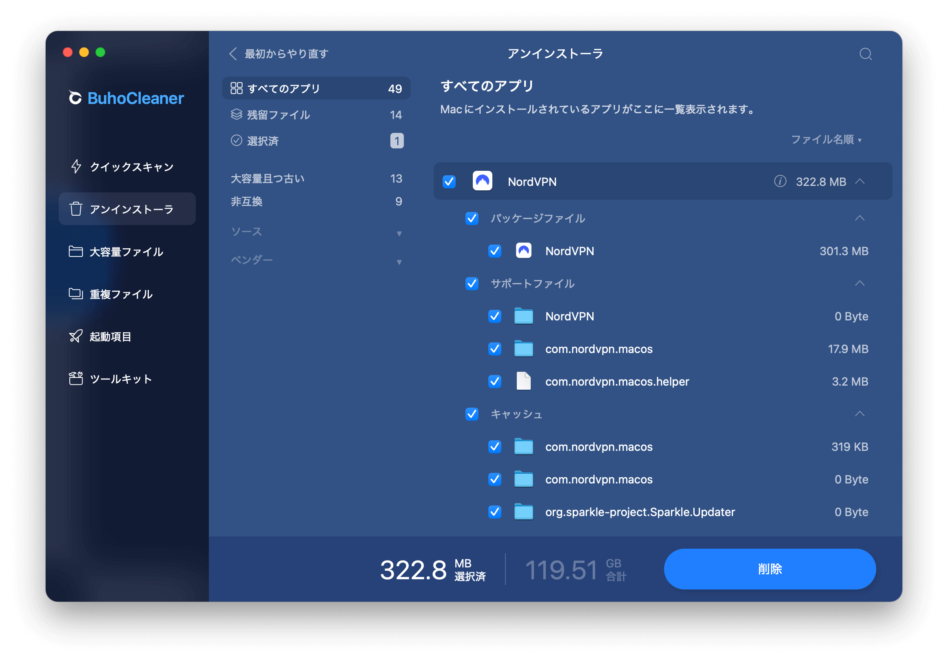
Task: Uncheck the org.sparkle-project.Sparkle.Updater checkbox
Action: [x=495, y=512]
